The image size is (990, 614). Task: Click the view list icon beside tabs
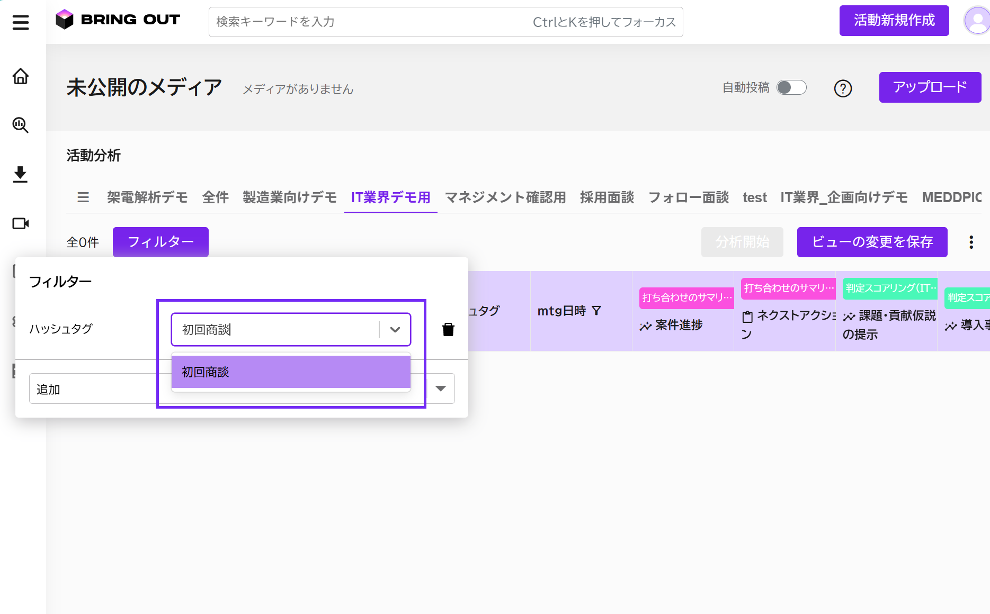[83, 197]
